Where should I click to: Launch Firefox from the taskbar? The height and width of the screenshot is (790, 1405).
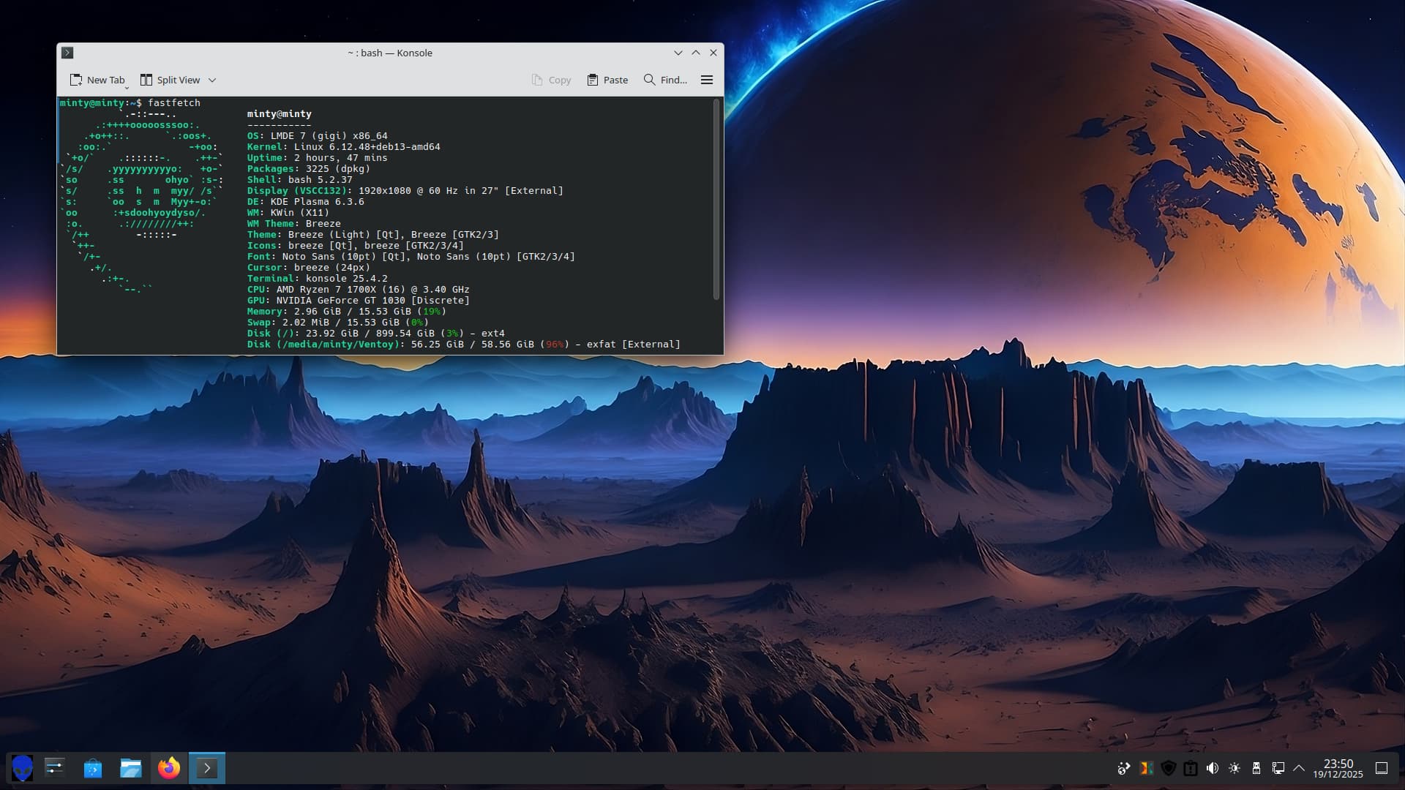click(169, 768)
